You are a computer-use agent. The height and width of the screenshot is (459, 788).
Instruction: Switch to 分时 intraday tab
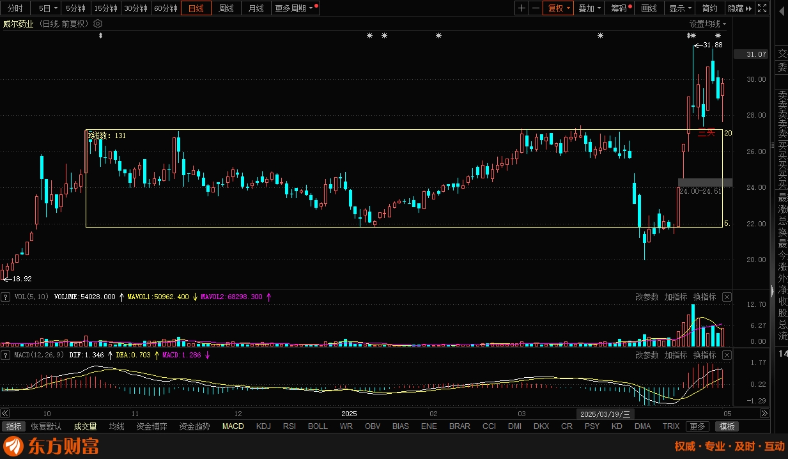tap(15, 8)
